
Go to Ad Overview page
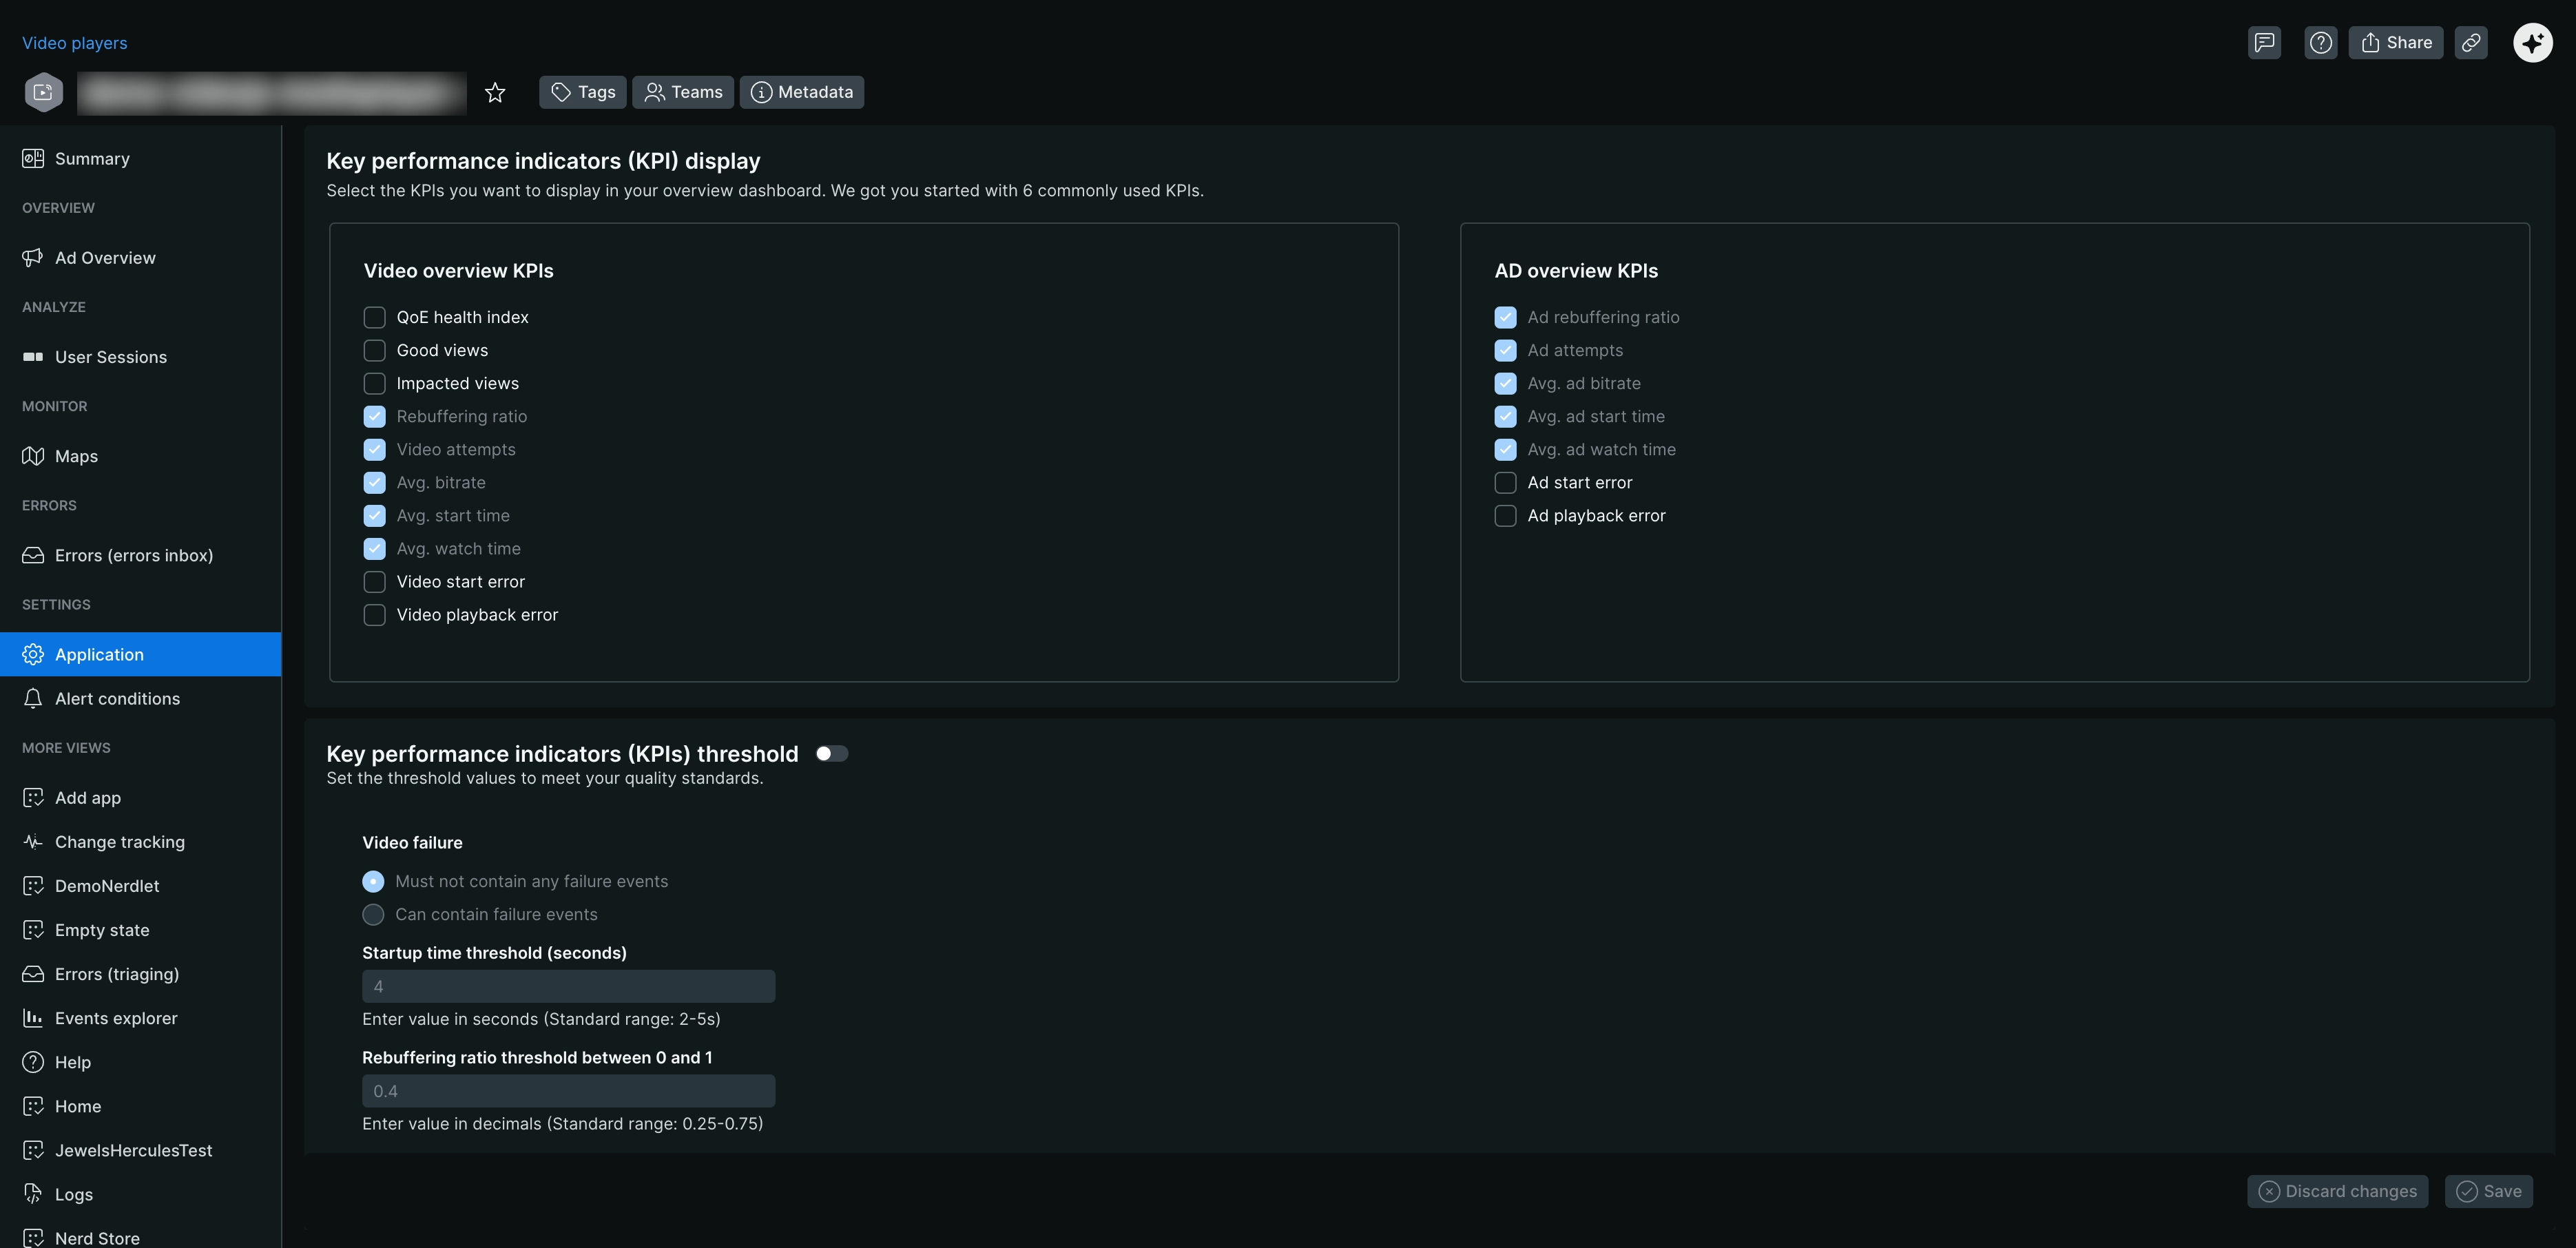(x=105, y=258)
